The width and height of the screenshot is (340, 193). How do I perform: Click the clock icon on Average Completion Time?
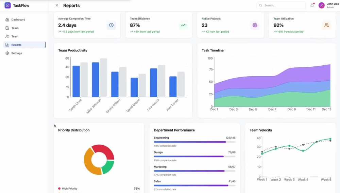[x=111, y=25]
